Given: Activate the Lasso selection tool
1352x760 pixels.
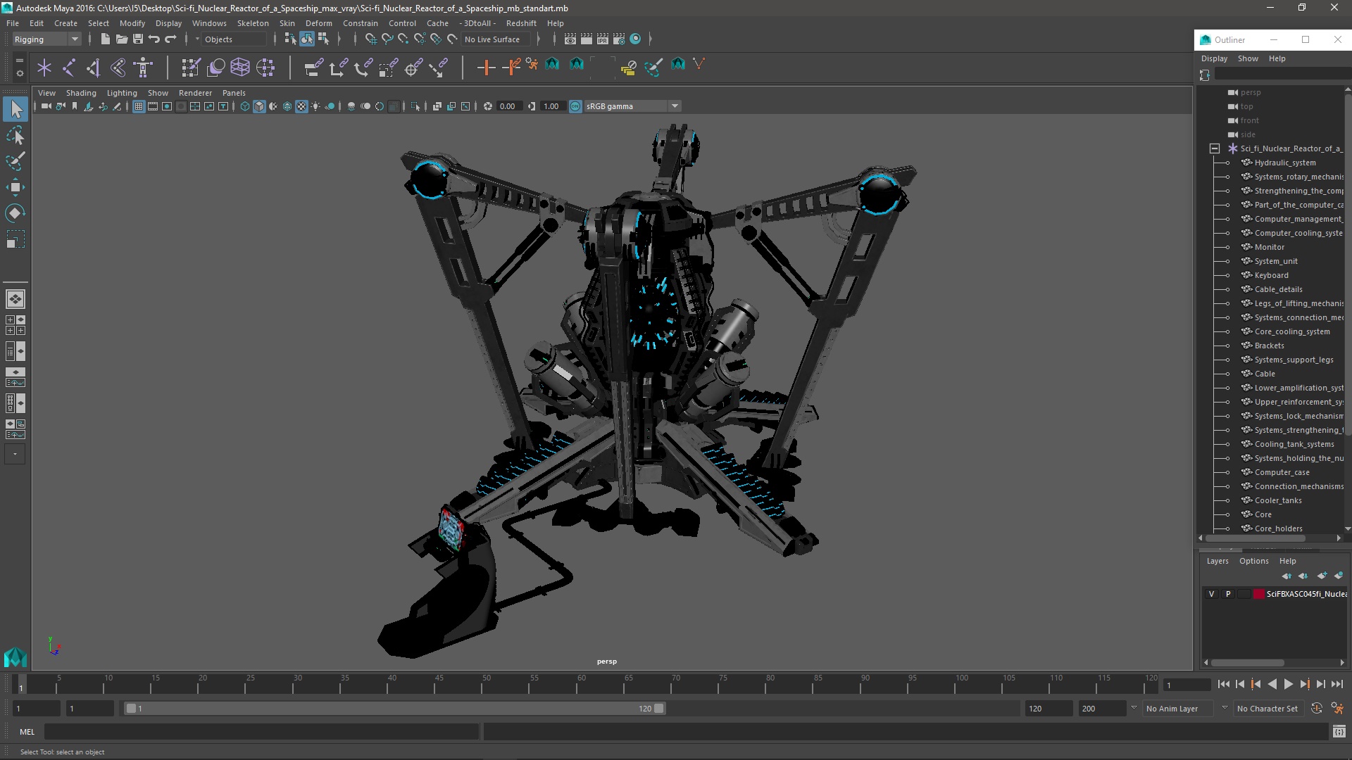Looking at the screenshot, I should (15, 135).
